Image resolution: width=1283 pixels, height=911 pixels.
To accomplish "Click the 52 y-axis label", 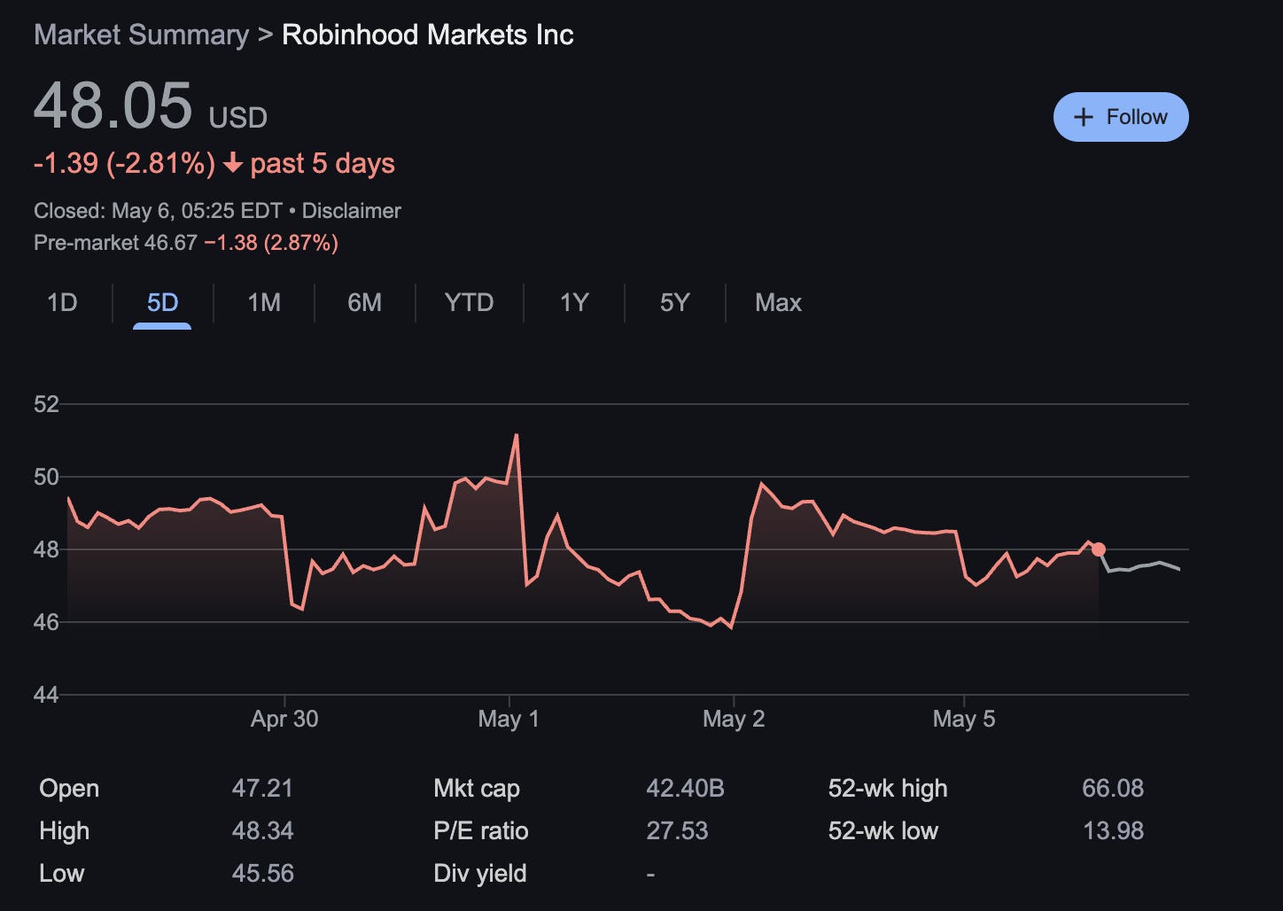I will coord(46,405).
